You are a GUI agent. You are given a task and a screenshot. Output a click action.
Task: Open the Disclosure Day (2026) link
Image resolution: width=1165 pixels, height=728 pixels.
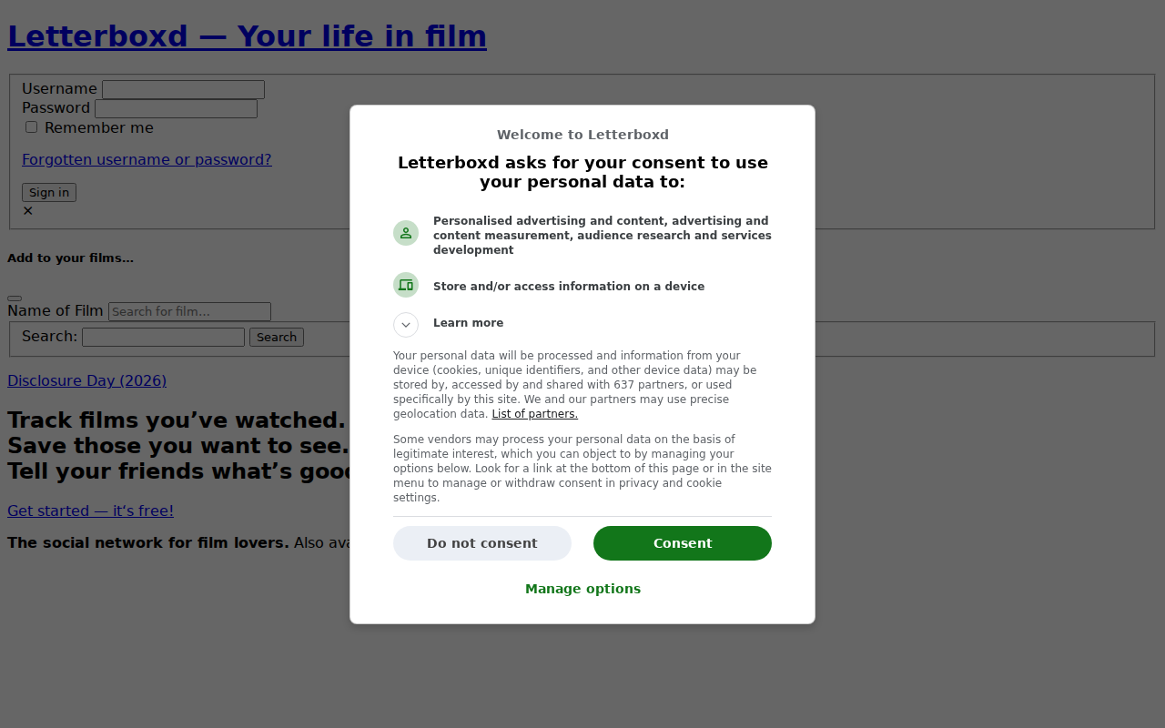(x=86, y=380)
